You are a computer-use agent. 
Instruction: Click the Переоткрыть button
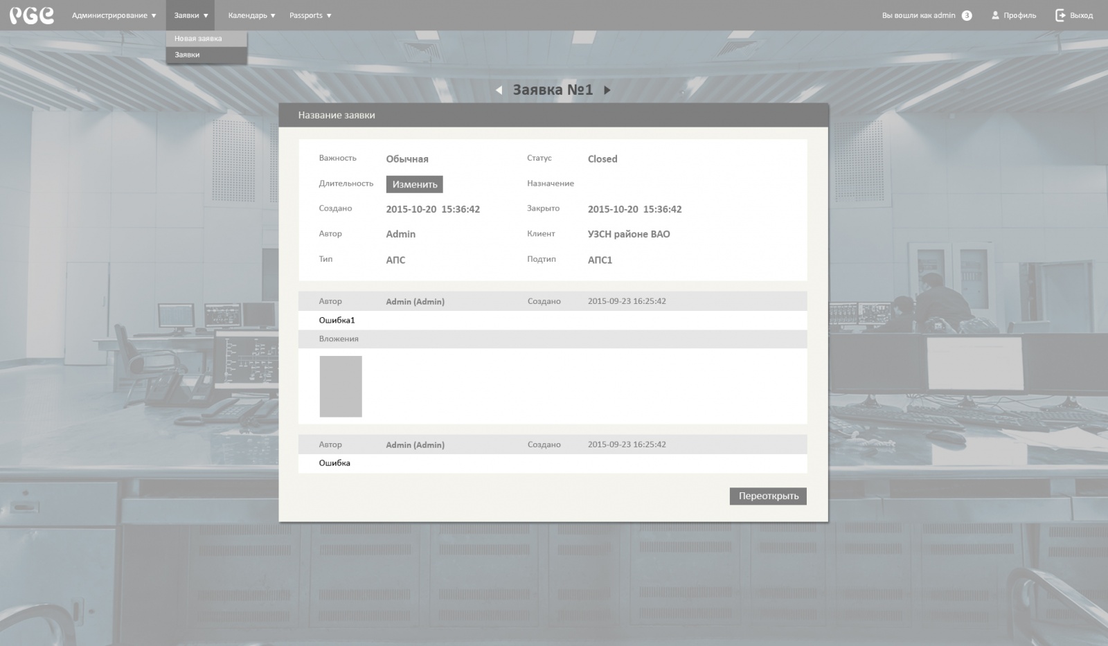tap(768, 496)
